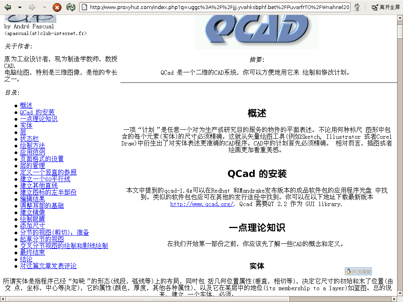Viewport: 403px width, 302px height.
Task: Open the 层的管理 contents link
Action: click(32, 166)
